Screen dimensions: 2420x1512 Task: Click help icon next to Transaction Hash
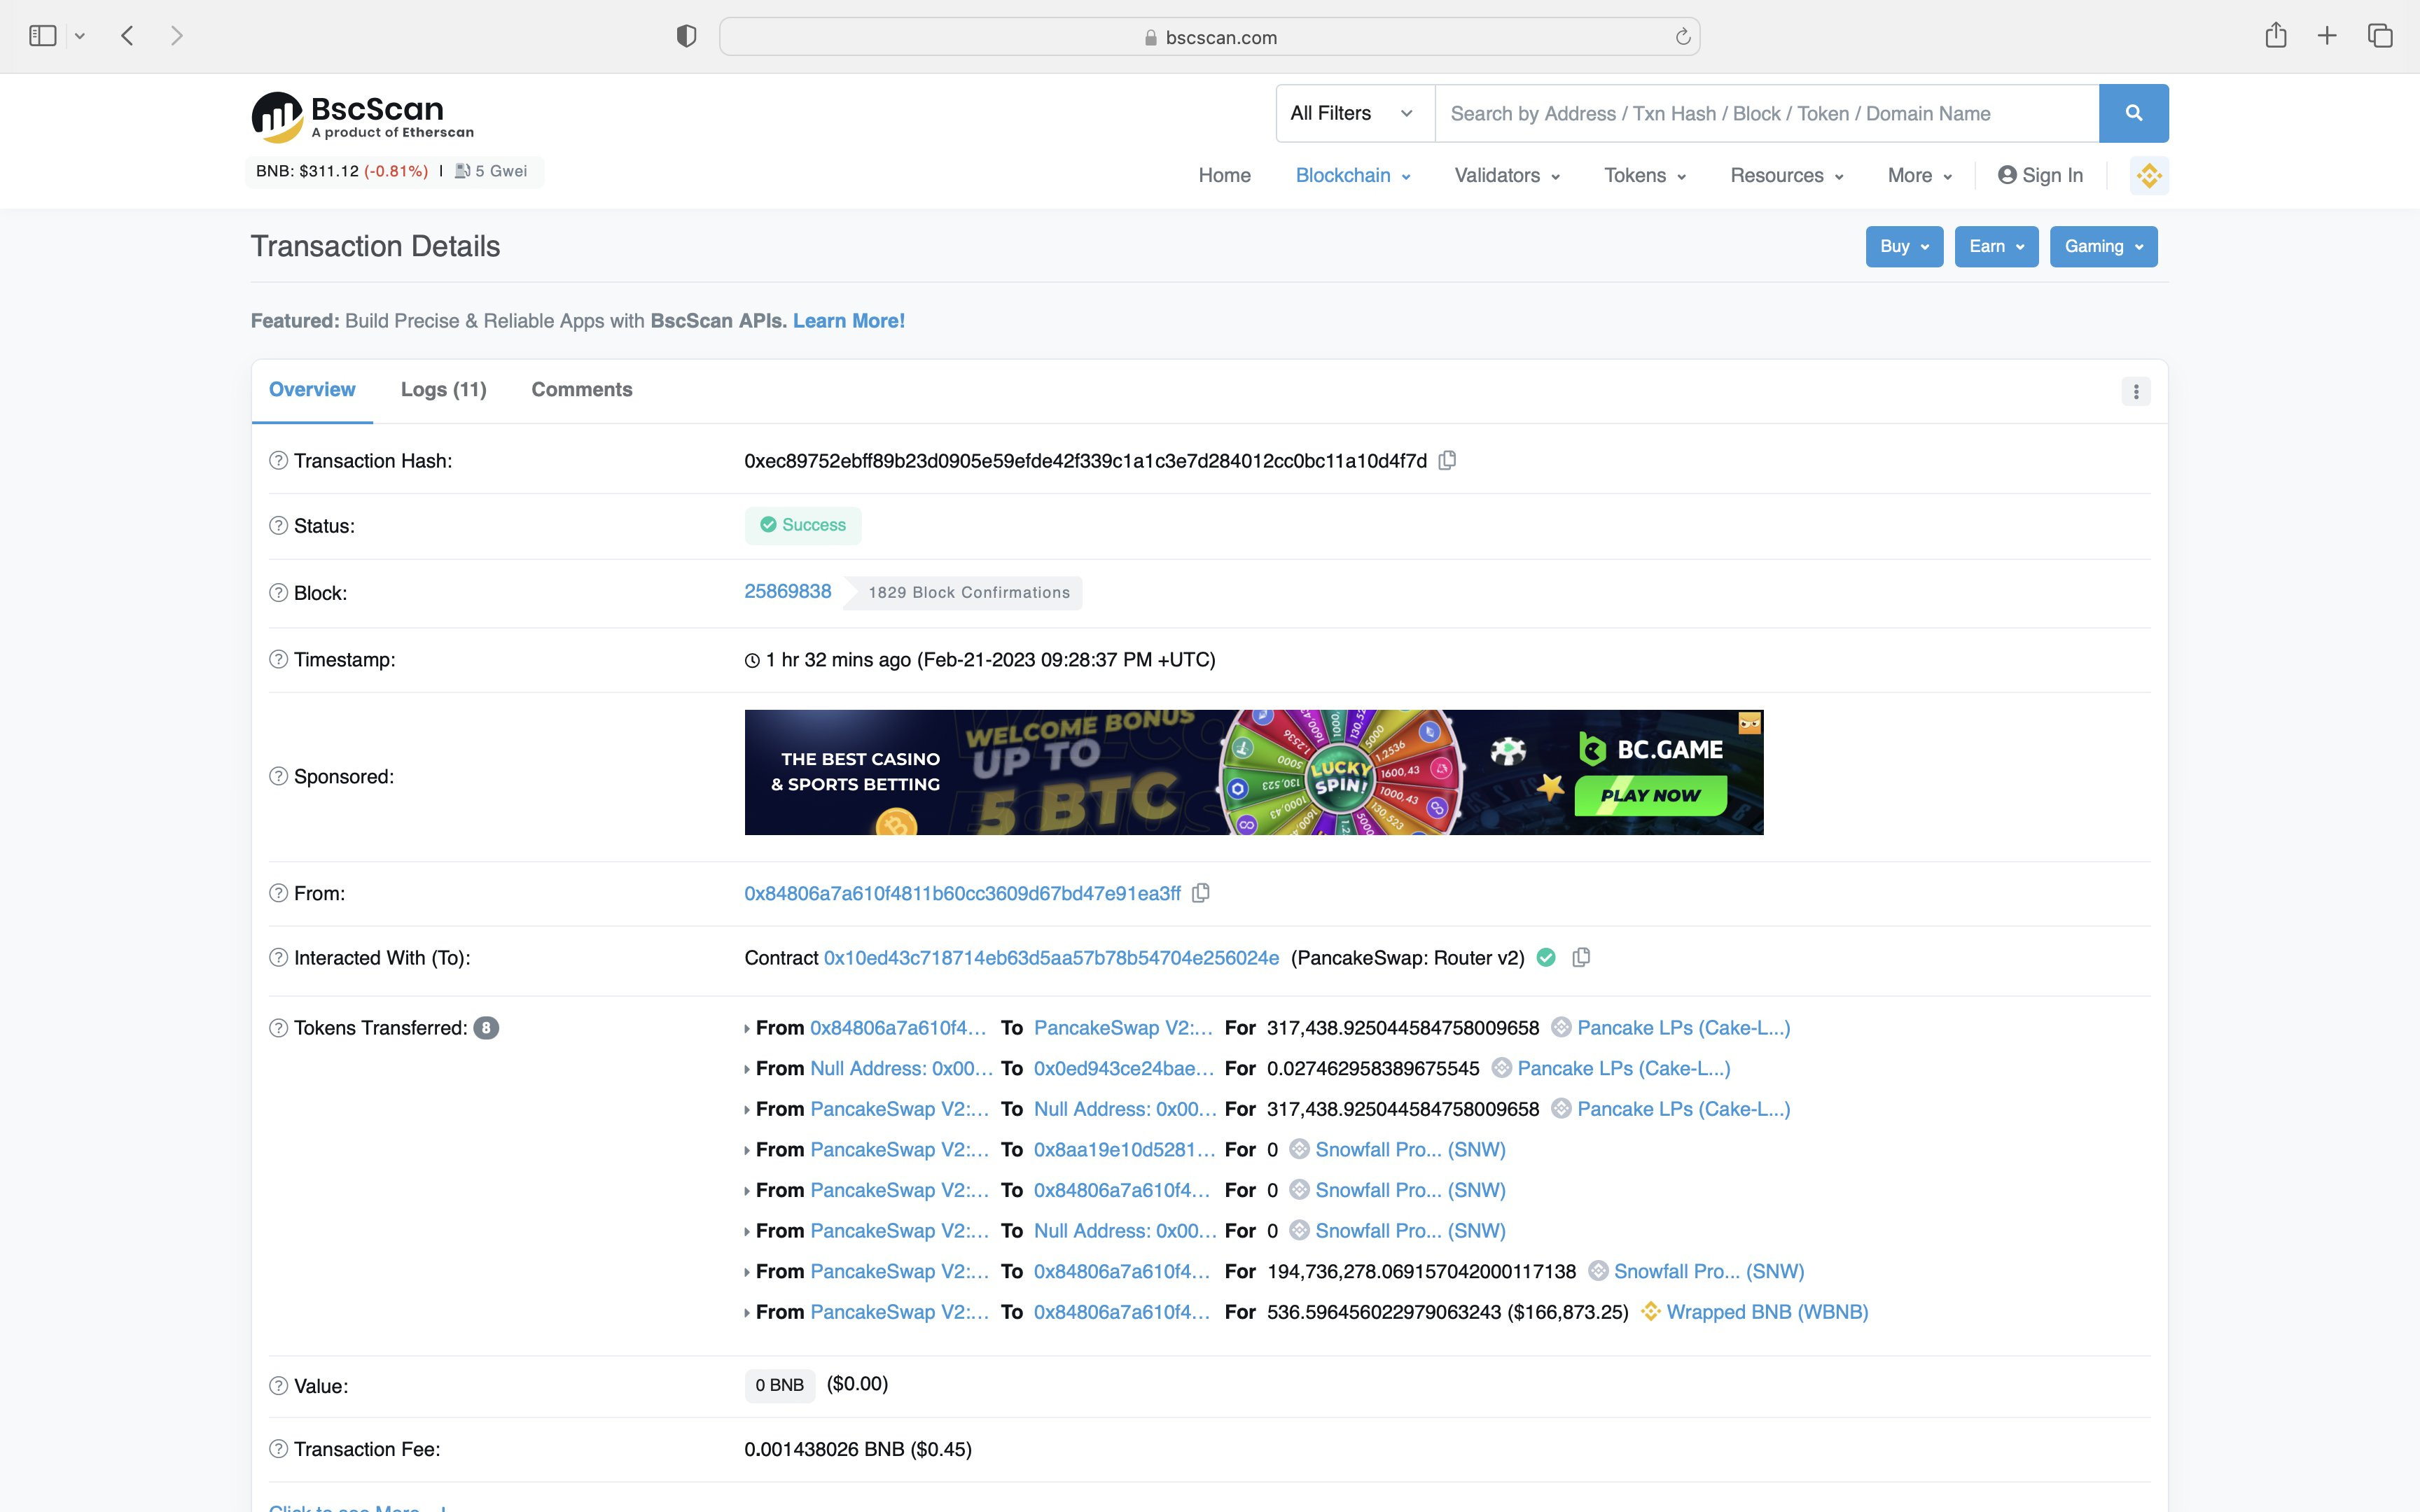279,460
